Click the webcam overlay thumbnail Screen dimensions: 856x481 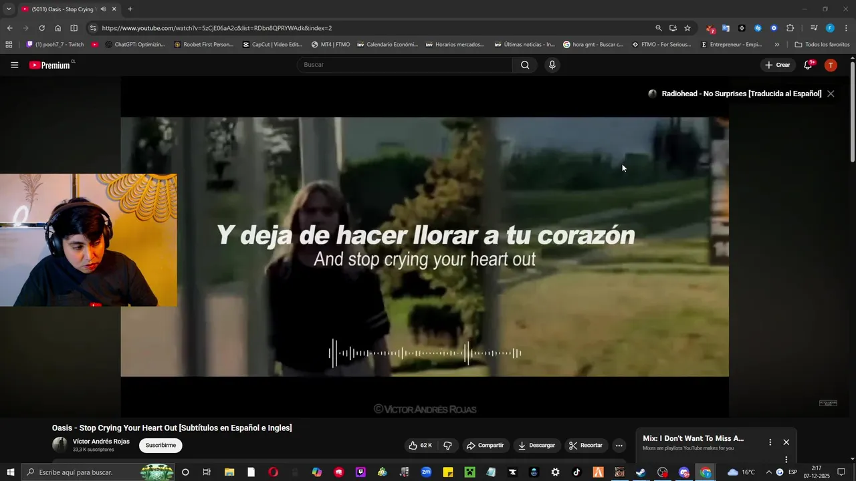point(88,240)
